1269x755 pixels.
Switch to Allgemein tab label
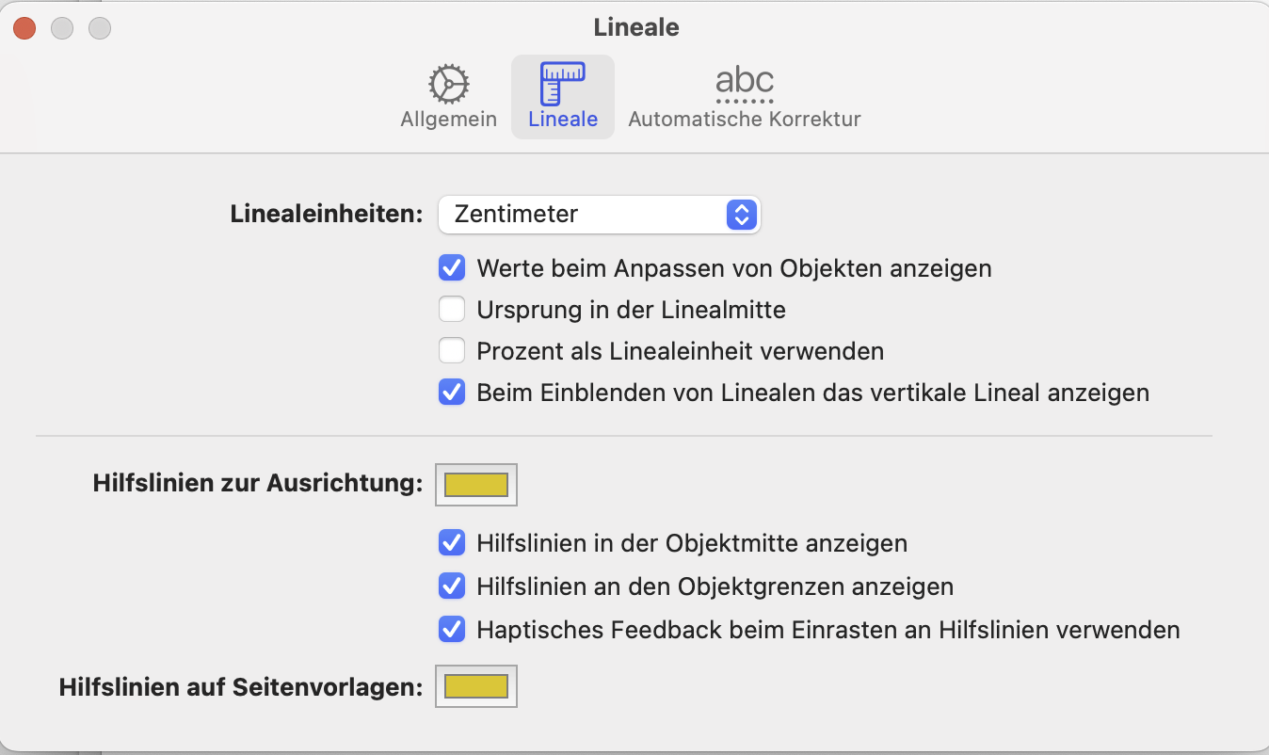pyautogui.click(x=449, y=120)
